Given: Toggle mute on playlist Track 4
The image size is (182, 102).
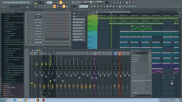Looking at the screenshot, I should coord(97,35).
